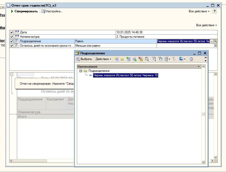The width and height of the screenshot is (226, 172).
Task: Open the Настройка... settings
Action: (52, 11)
